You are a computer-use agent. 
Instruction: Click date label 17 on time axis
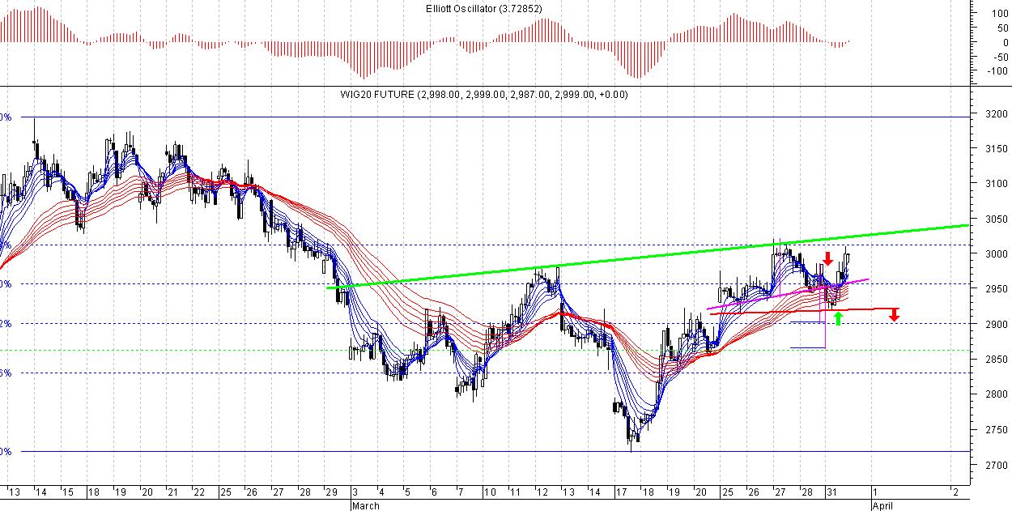(x=620, y=492)
